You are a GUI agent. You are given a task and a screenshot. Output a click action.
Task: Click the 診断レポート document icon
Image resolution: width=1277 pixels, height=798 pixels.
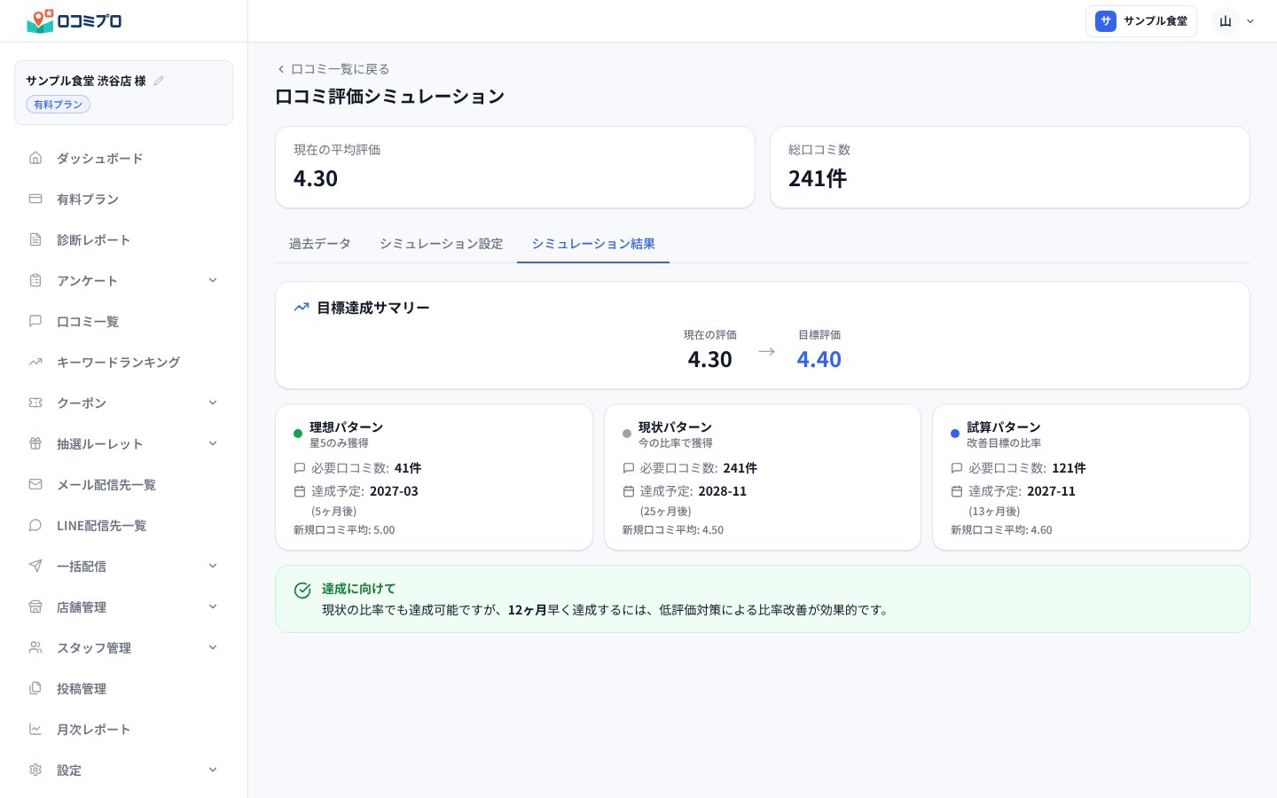pyautogui.click(x=35, y=239)
